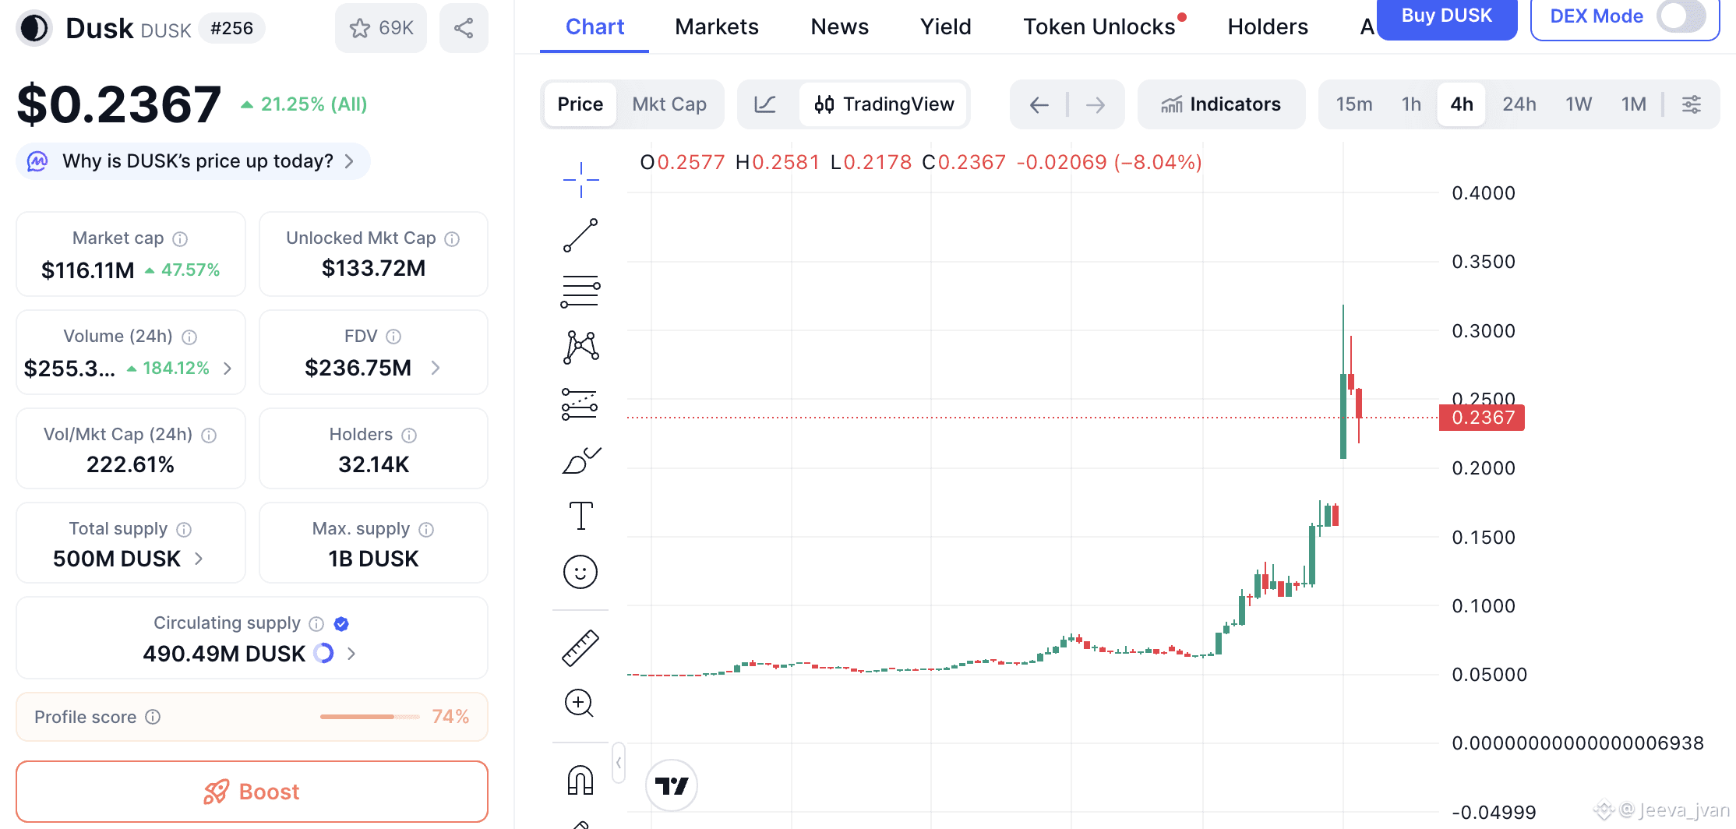Viewport: 1736px width, 829px height.
Task: Switch chart to Mkt Cap view
Action: click(x=669, y=104)
